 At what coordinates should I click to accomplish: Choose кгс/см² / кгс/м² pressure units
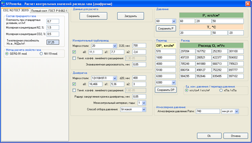[187, 90]
